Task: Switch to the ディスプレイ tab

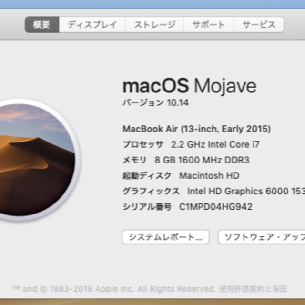Action: click(x=92, y=25)
